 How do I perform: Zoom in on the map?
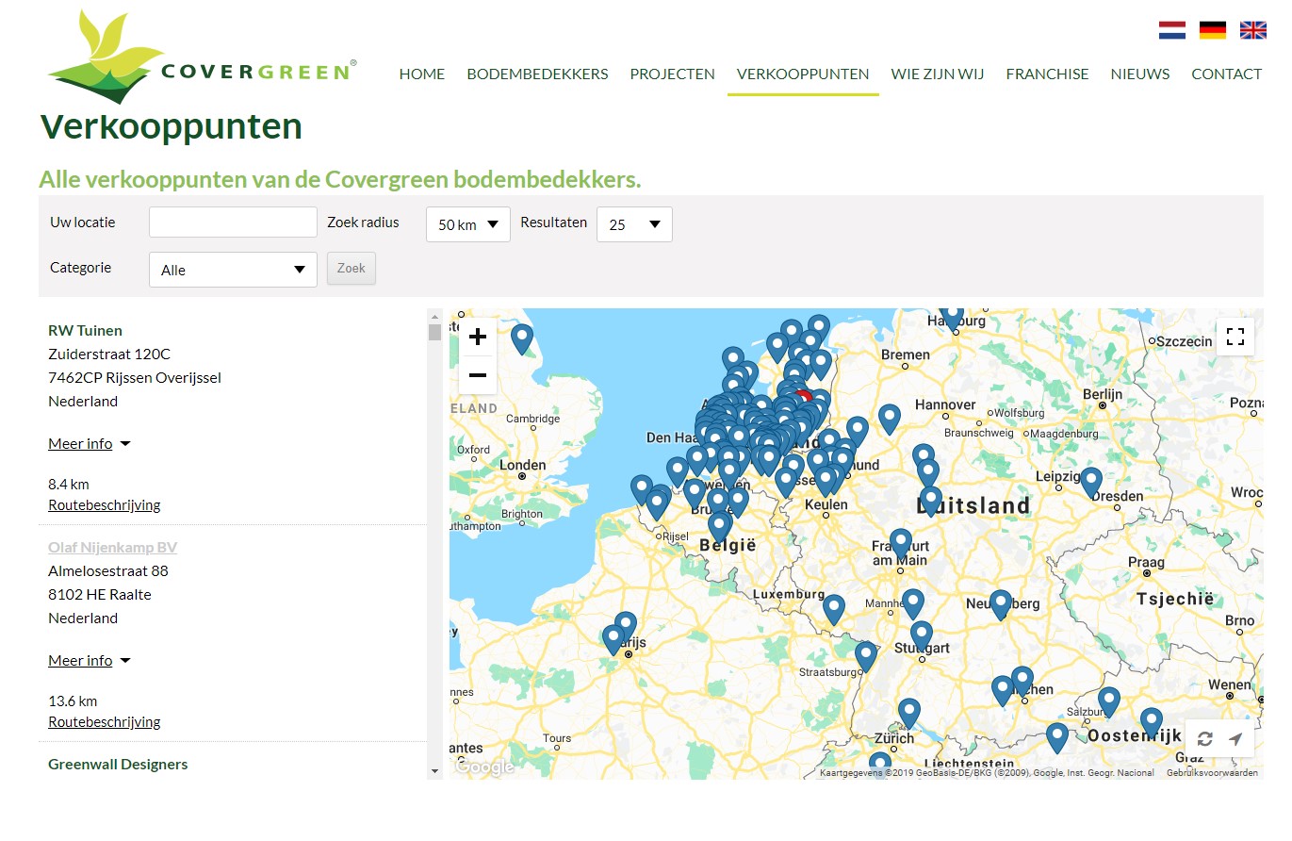478,337
